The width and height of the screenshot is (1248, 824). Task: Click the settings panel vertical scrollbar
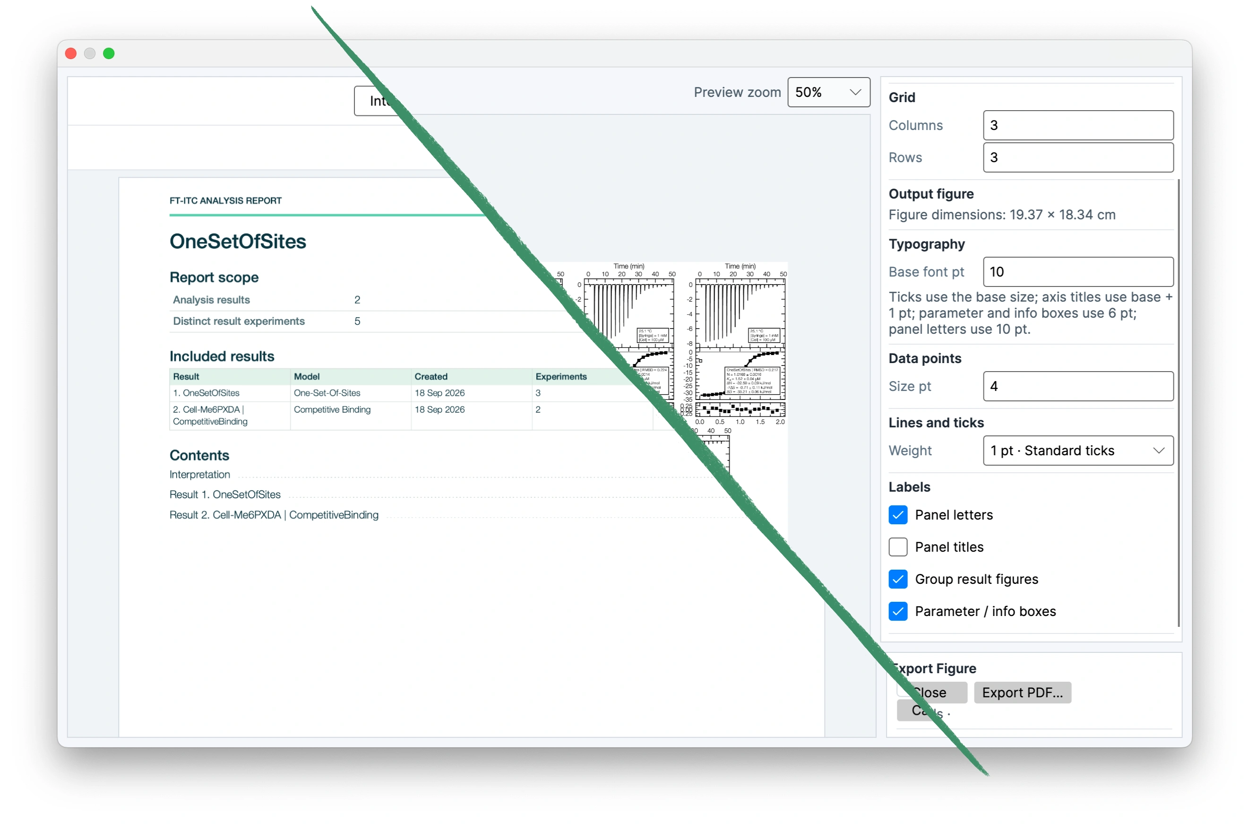point(1179,404)
